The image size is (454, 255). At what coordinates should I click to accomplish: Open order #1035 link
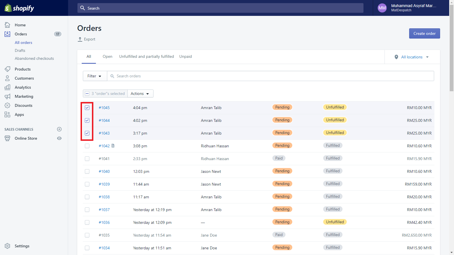tap(104, 235)
